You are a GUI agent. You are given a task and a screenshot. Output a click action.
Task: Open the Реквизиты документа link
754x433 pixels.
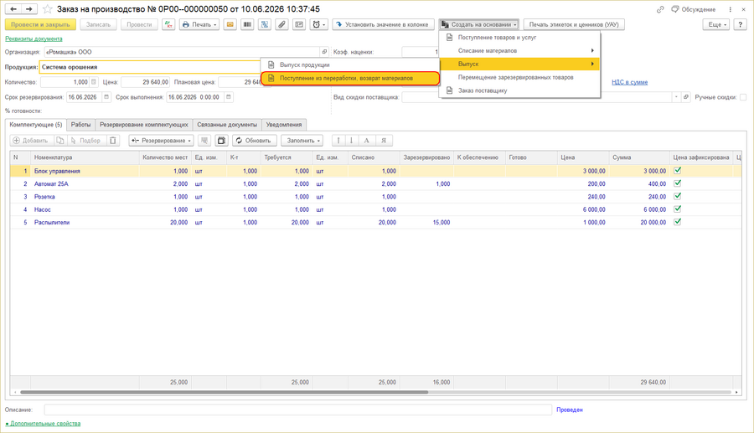tap(34, 39)
